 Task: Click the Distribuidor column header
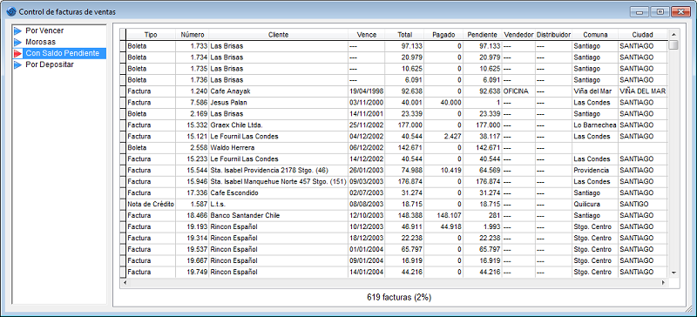(553, 35)
